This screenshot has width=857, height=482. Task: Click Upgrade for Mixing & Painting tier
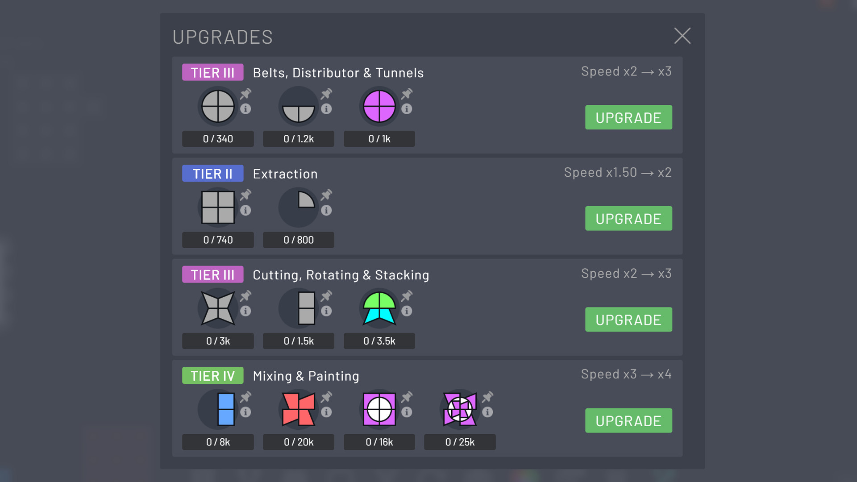point(628,420)
